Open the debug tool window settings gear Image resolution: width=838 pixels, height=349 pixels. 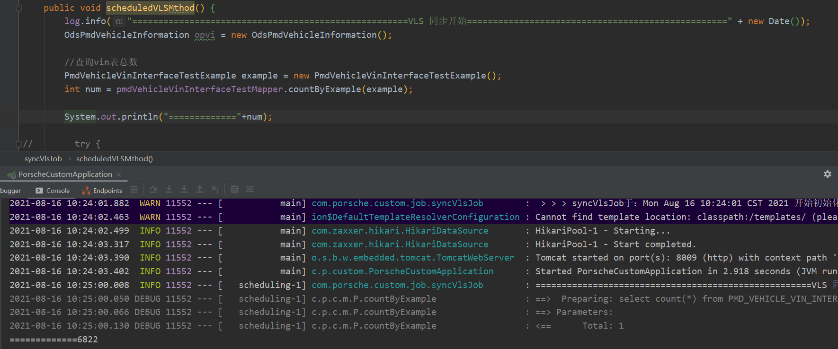pyautogui.click(x=827, y=174)
